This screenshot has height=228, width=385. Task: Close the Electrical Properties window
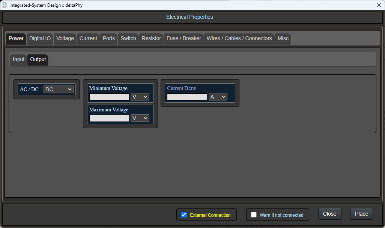tap(379, 5)
